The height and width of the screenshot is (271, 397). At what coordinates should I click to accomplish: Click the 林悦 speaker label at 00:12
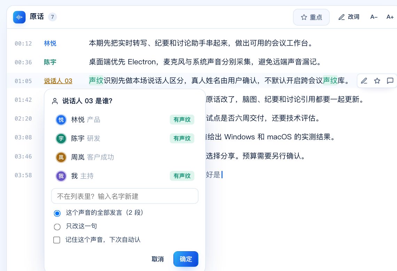50,43
